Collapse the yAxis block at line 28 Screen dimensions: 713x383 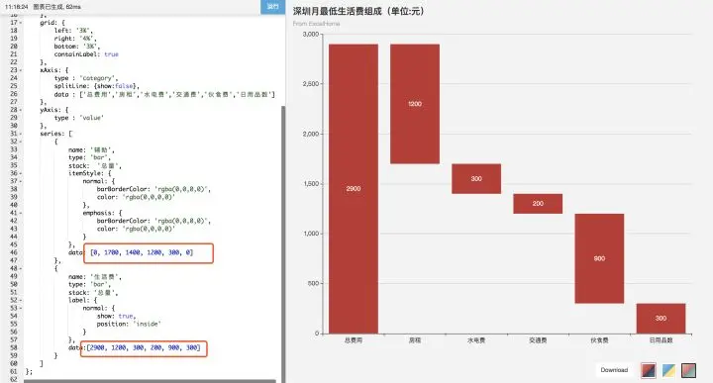click(x=21, y=110)
